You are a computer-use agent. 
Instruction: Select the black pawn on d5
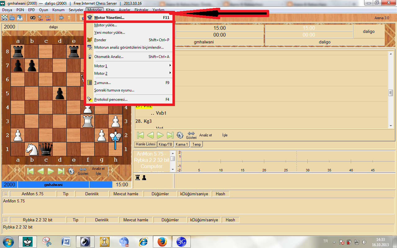[x=60, y=93]
